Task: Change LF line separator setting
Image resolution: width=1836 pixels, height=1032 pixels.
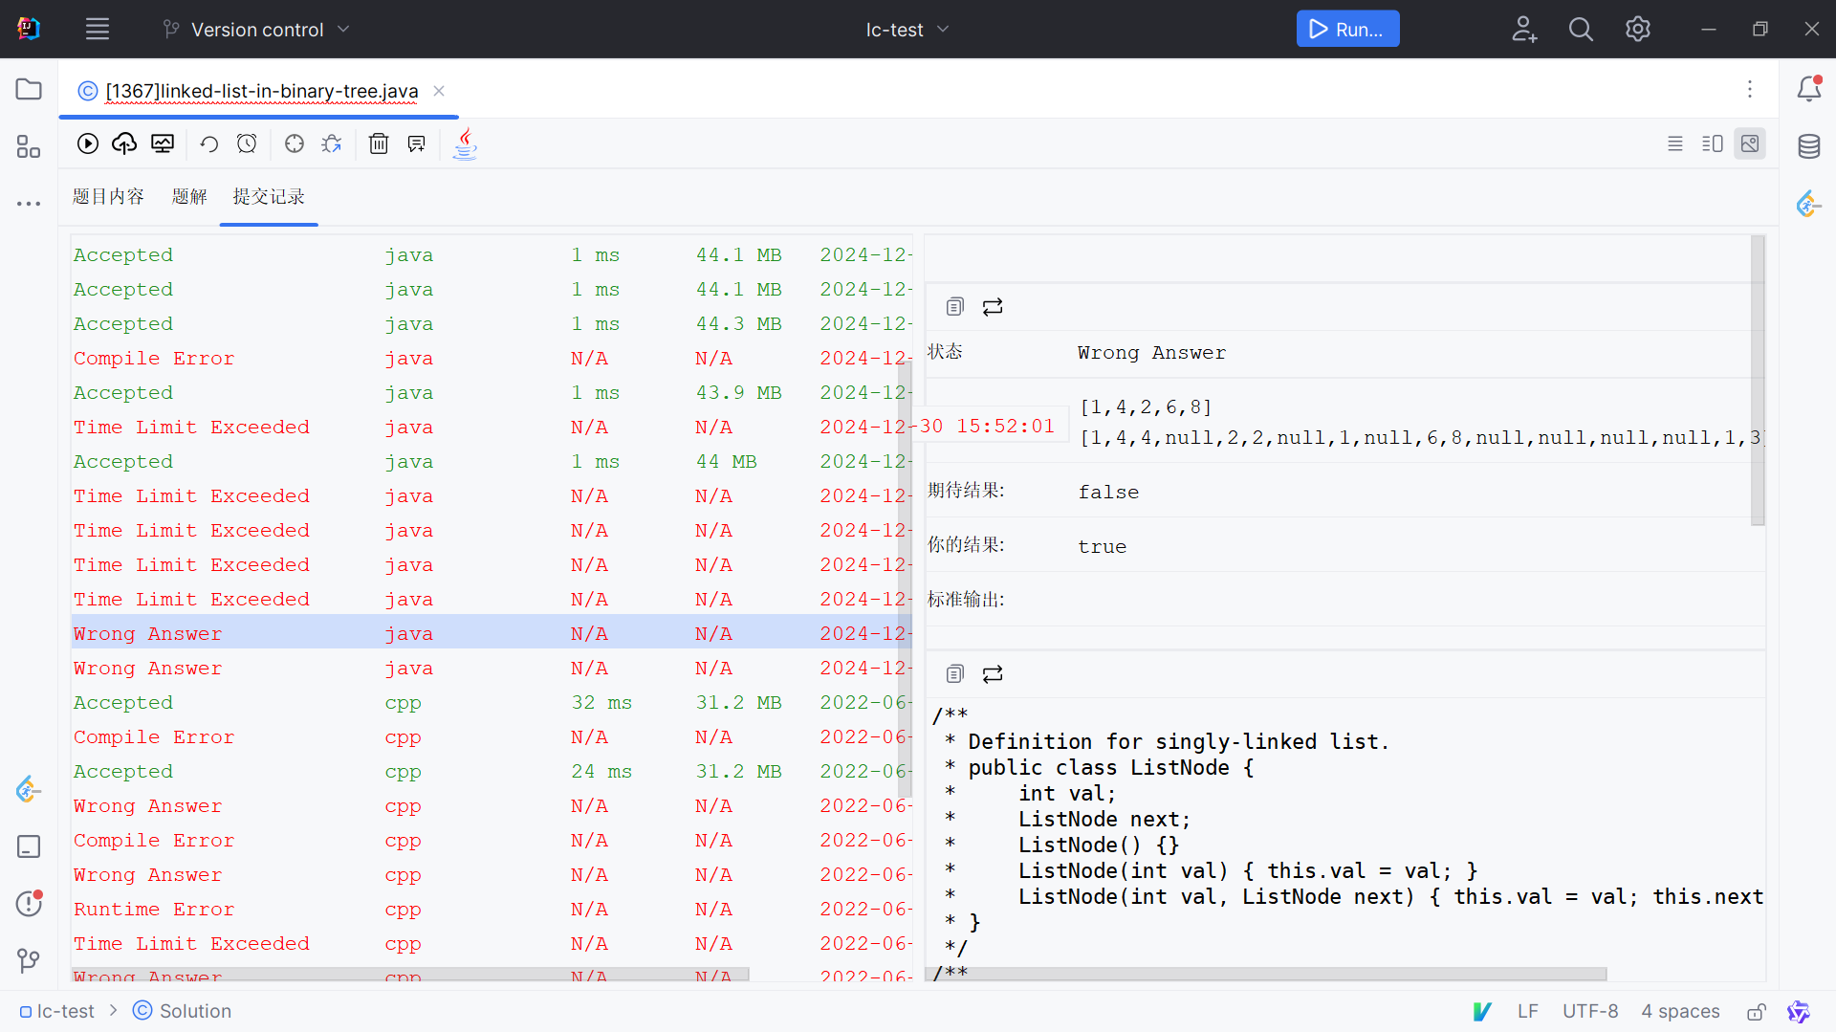Action: click(1527, 1011)
